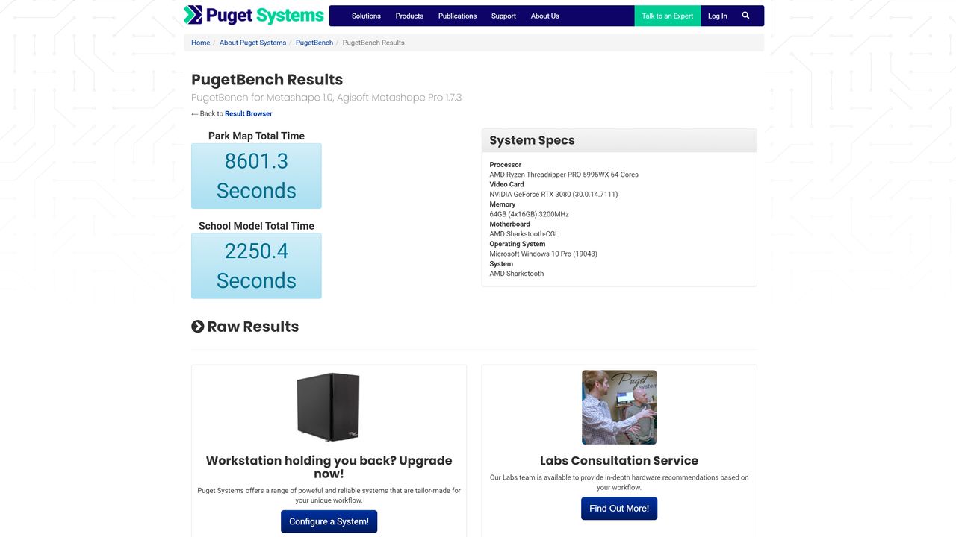Open the PugetBench breadcrumb link
The width and height of the screenshot is (956, 537).
coord(314,43)
